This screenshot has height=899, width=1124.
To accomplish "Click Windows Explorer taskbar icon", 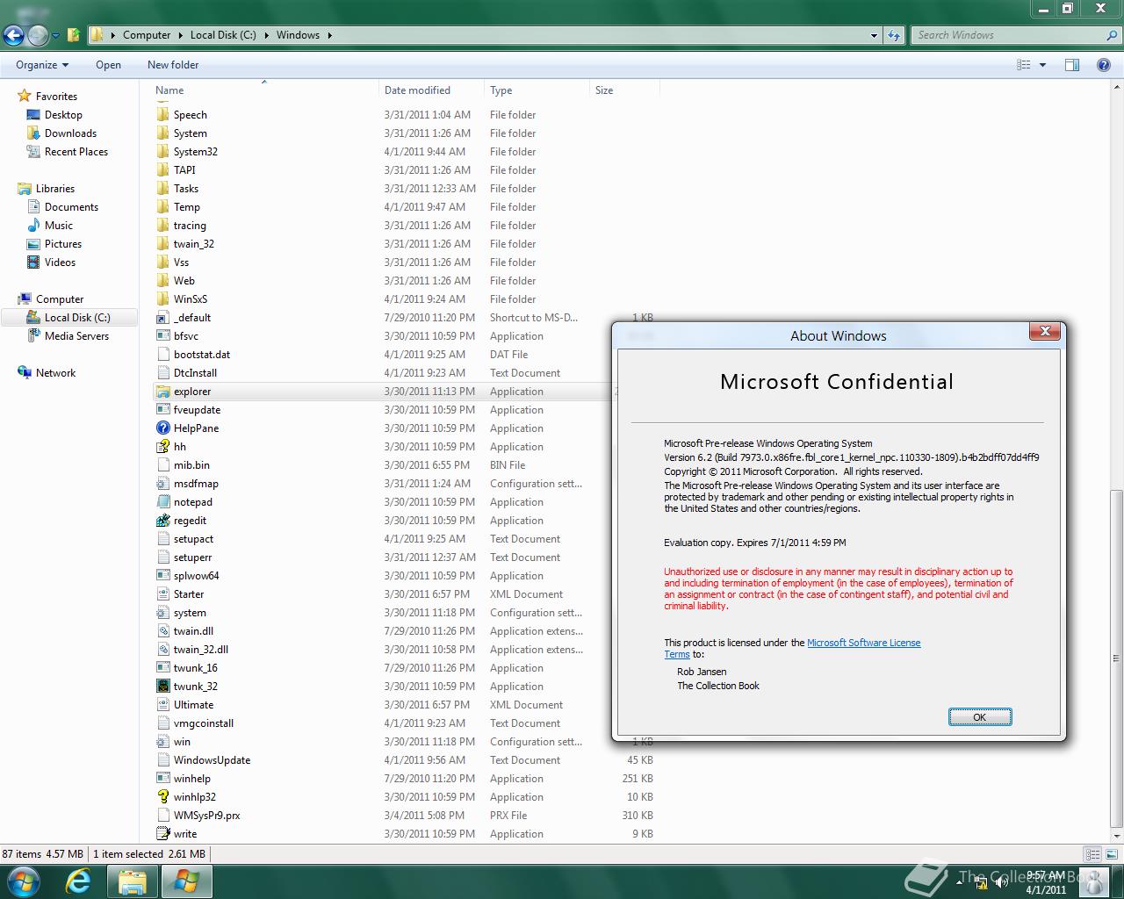I will click(x=133, y=881).
